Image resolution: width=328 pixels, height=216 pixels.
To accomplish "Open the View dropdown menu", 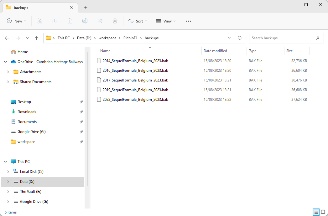I will pyautogui.click(x=166, y=21).
